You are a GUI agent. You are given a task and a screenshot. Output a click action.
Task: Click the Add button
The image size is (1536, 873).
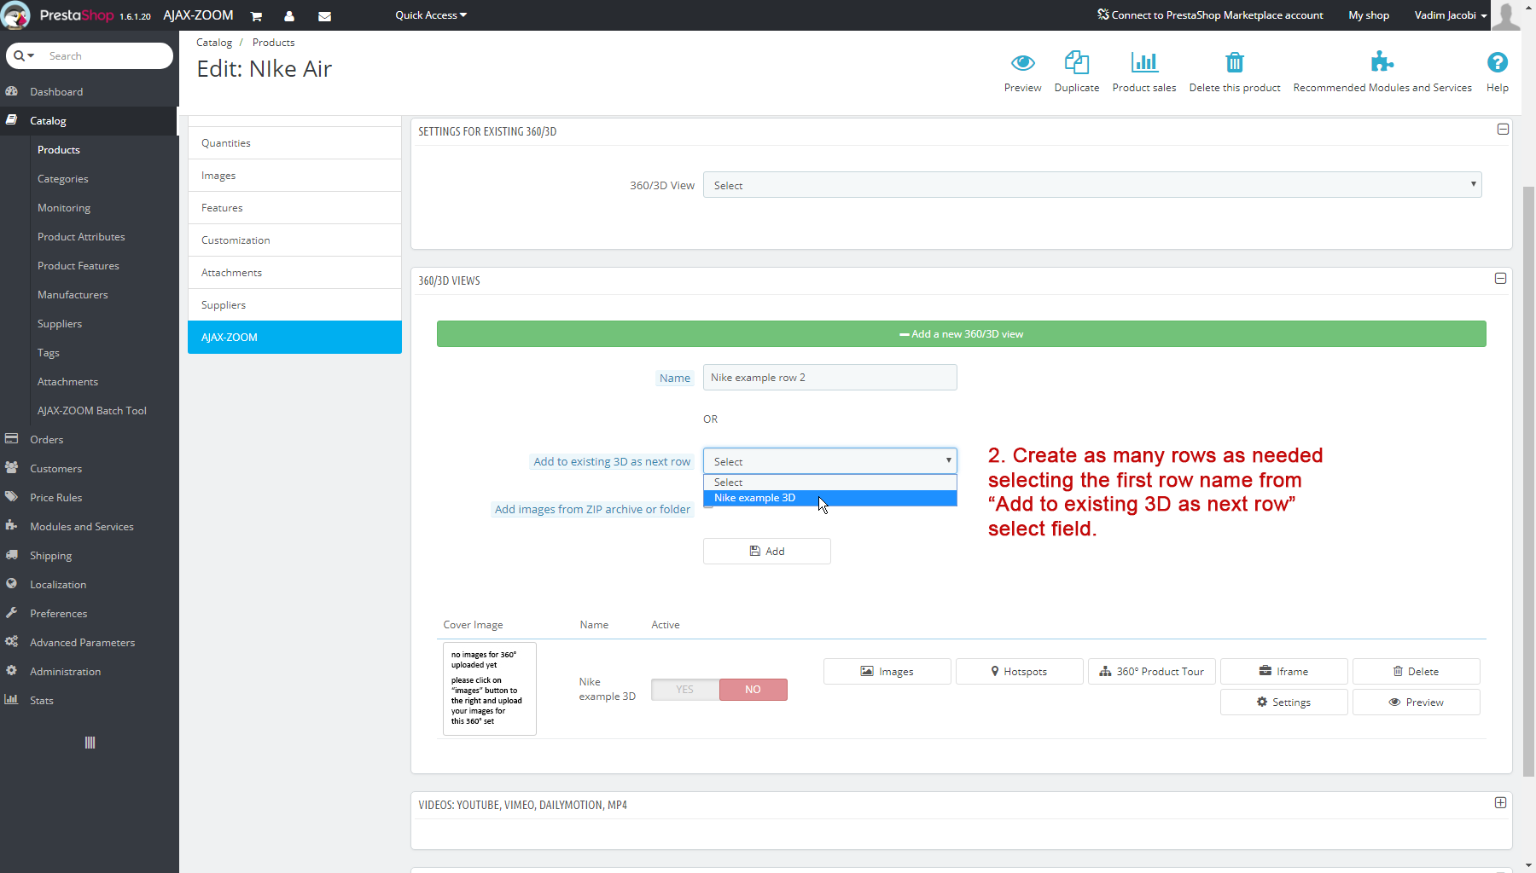coord(767,552)
